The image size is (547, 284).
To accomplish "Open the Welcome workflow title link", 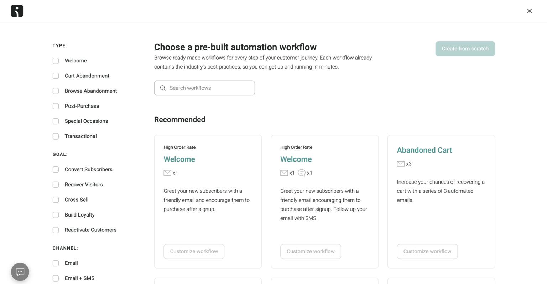I will [179, 159].
